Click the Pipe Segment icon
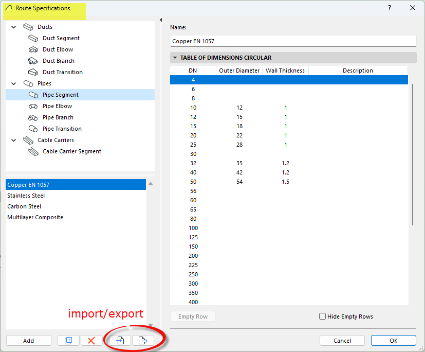The image size is (425, 352). coord(33,95)
